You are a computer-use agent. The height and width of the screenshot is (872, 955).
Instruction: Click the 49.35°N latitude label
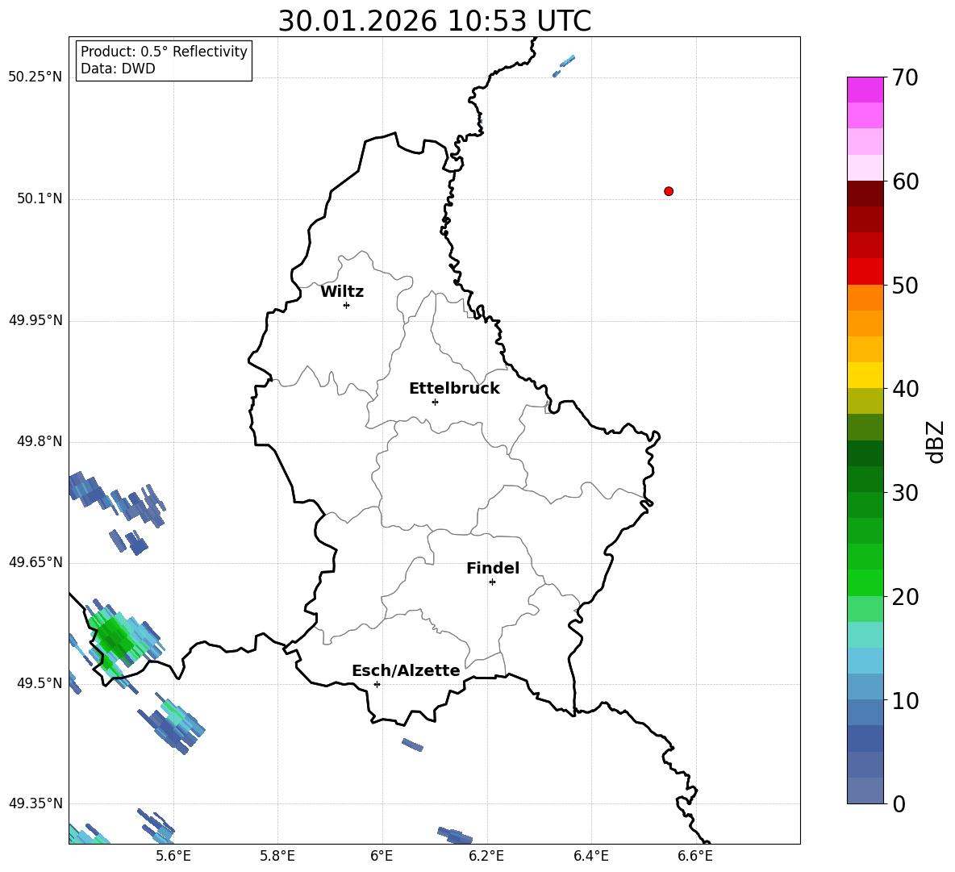click(x=35, y=803)
